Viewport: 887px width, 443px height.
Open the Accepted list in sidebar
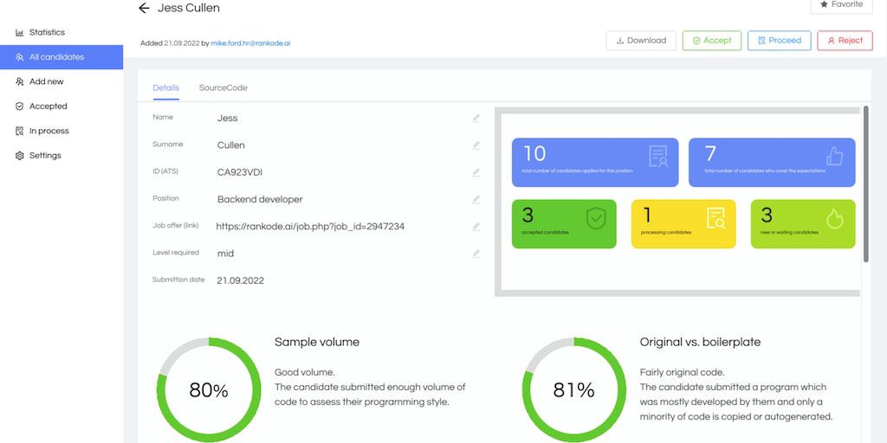62,106
